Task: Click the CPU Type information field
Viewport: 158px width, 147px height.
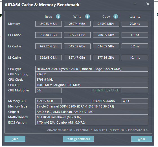Action: (x=92, y=69)
